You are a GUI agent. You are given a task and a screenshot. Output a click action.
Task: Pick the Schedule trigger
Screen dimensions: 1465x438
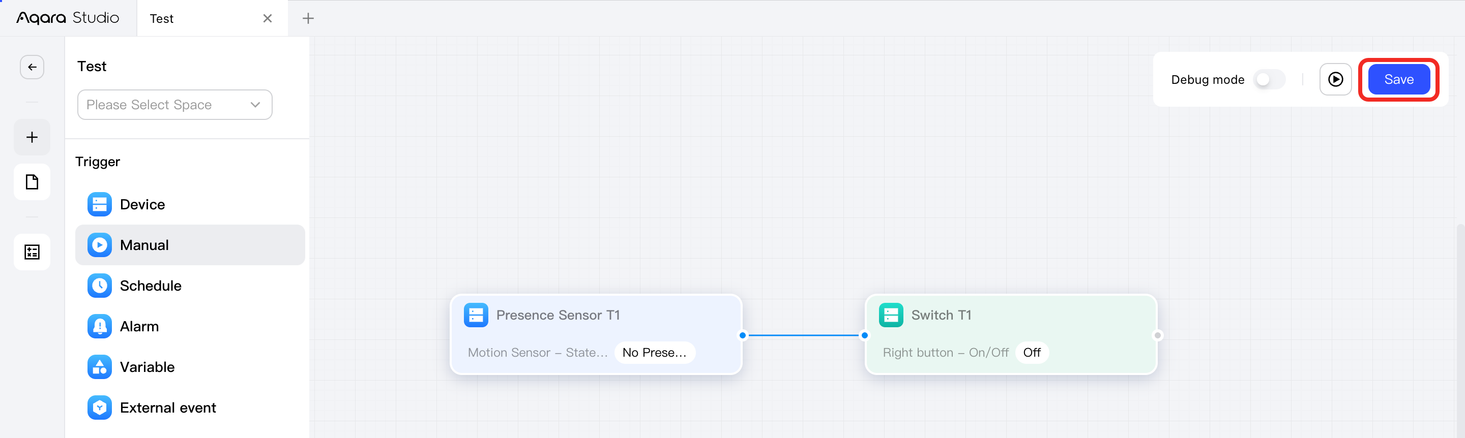pos(190,285)
